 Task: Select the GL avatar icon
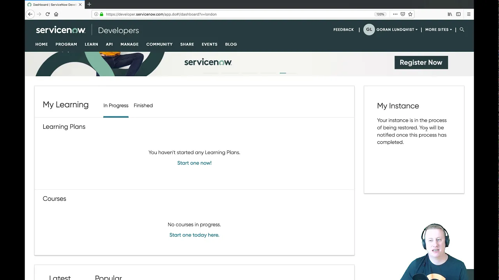(369, 29)
